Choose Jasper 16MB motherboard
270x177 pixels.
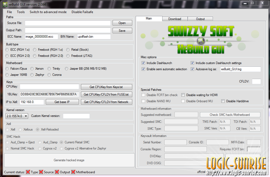coord(16,75)
